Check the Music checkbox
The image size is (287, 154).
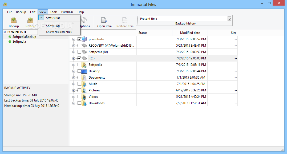[79, 84]
